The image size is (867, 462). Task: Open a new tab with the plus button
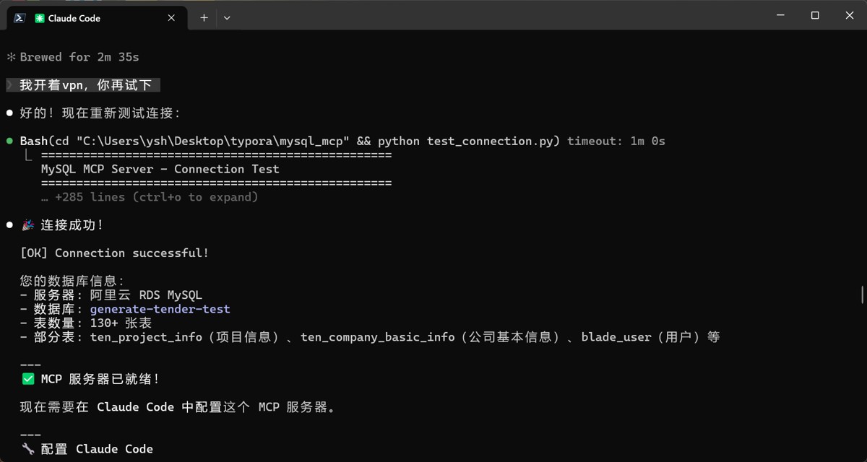[204, 18]
